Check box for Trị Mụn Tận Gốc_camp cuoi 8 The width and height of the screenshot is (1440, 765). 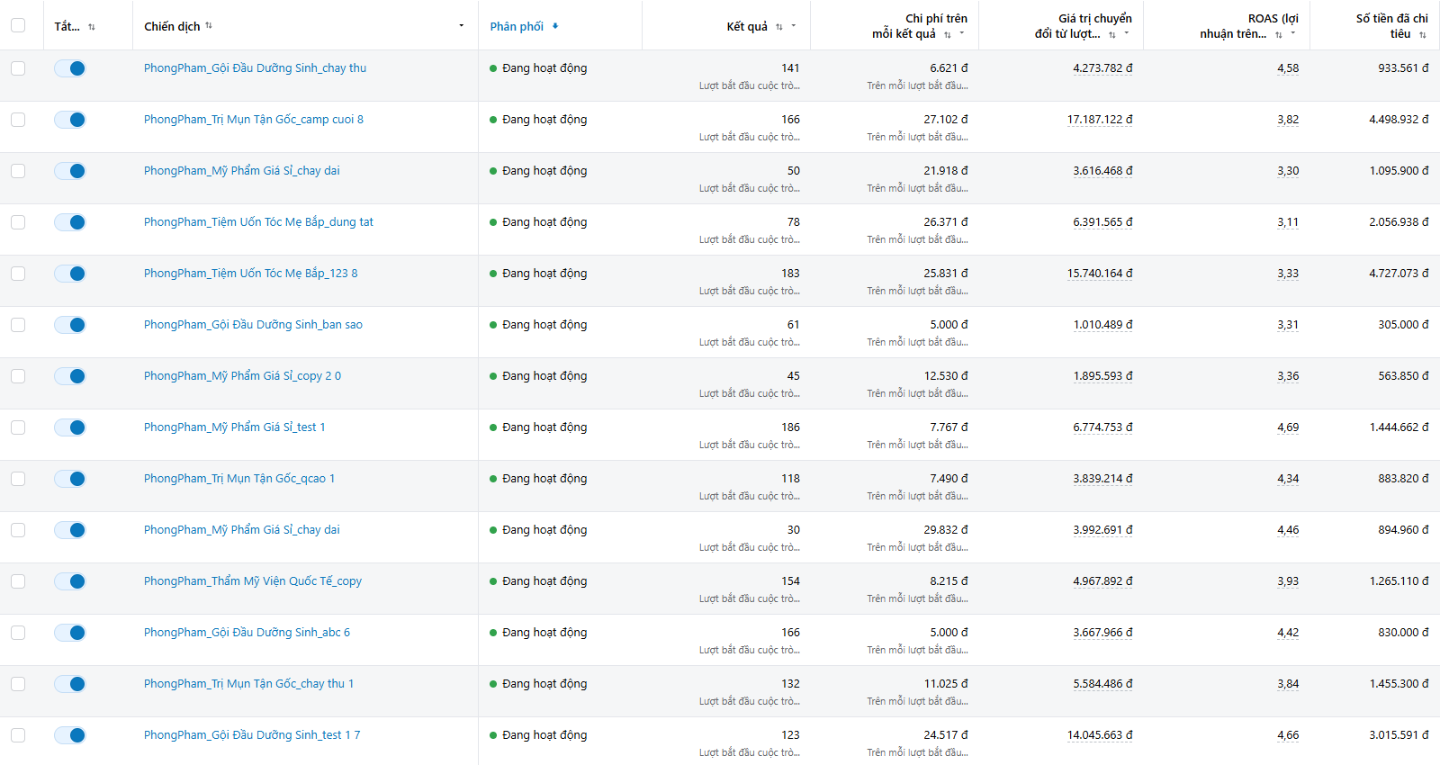[18, 120]
